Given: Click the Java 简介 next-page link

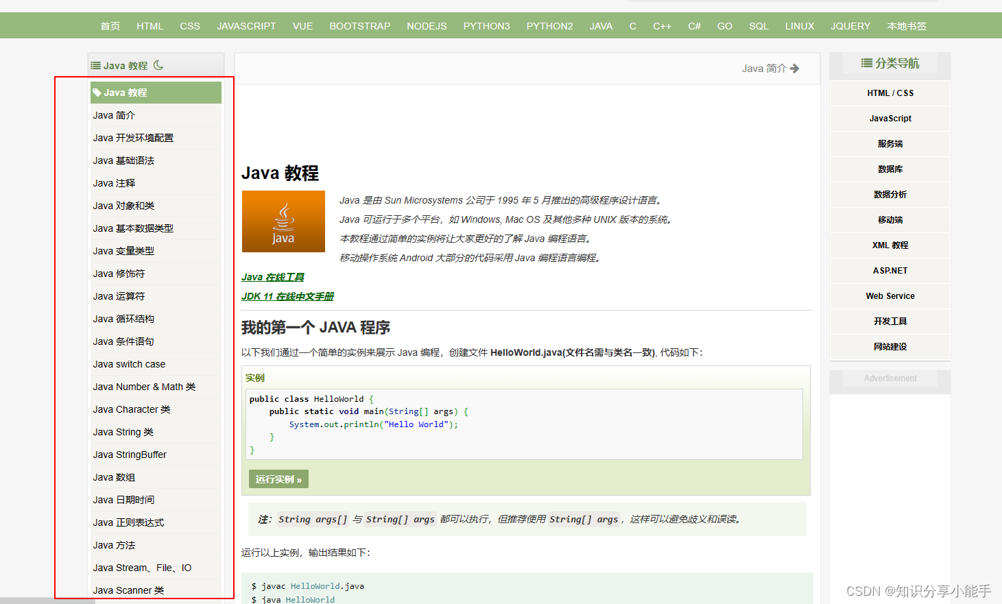Looking at the screenshot, I should coord(770,69).
